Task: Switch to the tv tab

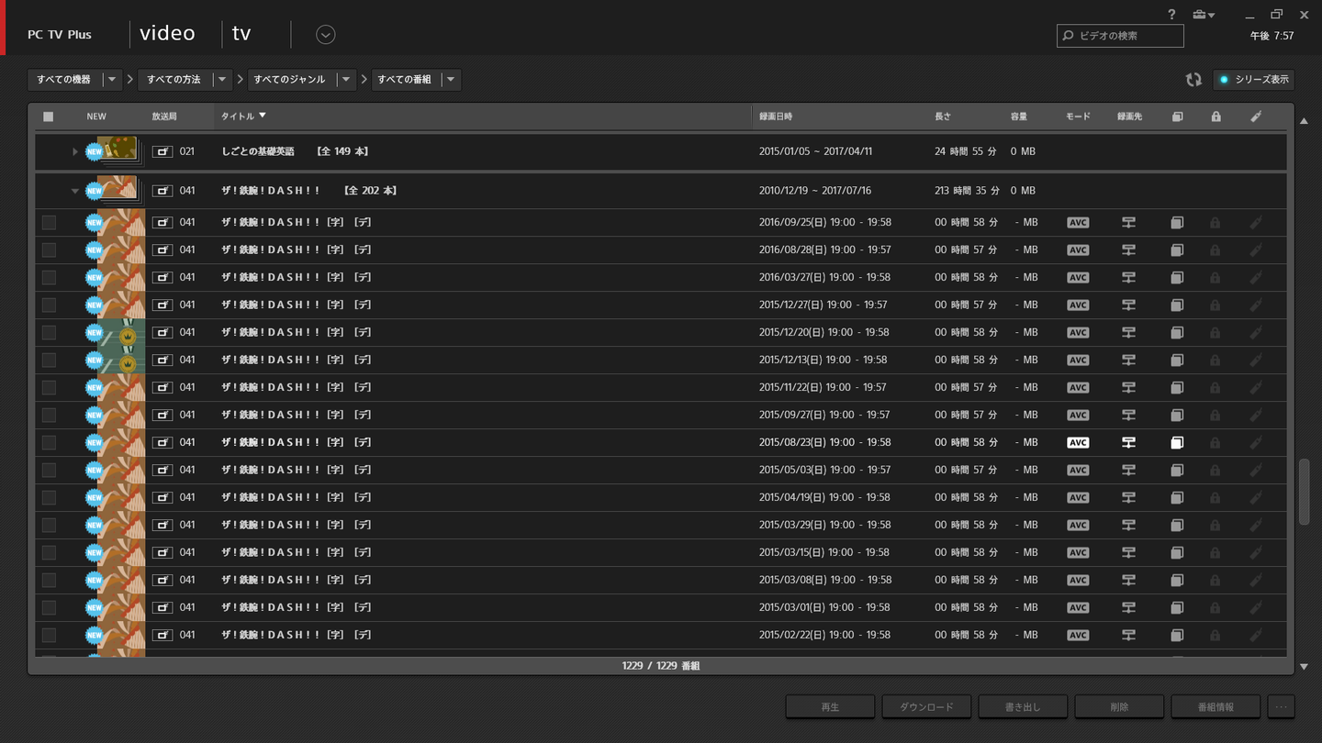Action: coord(241,34)
